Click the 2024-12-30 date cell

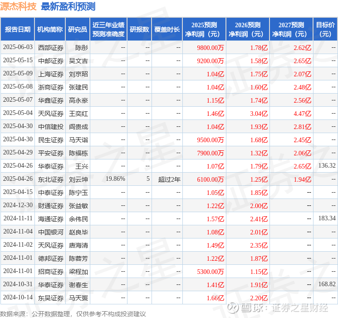click(18, 205)
